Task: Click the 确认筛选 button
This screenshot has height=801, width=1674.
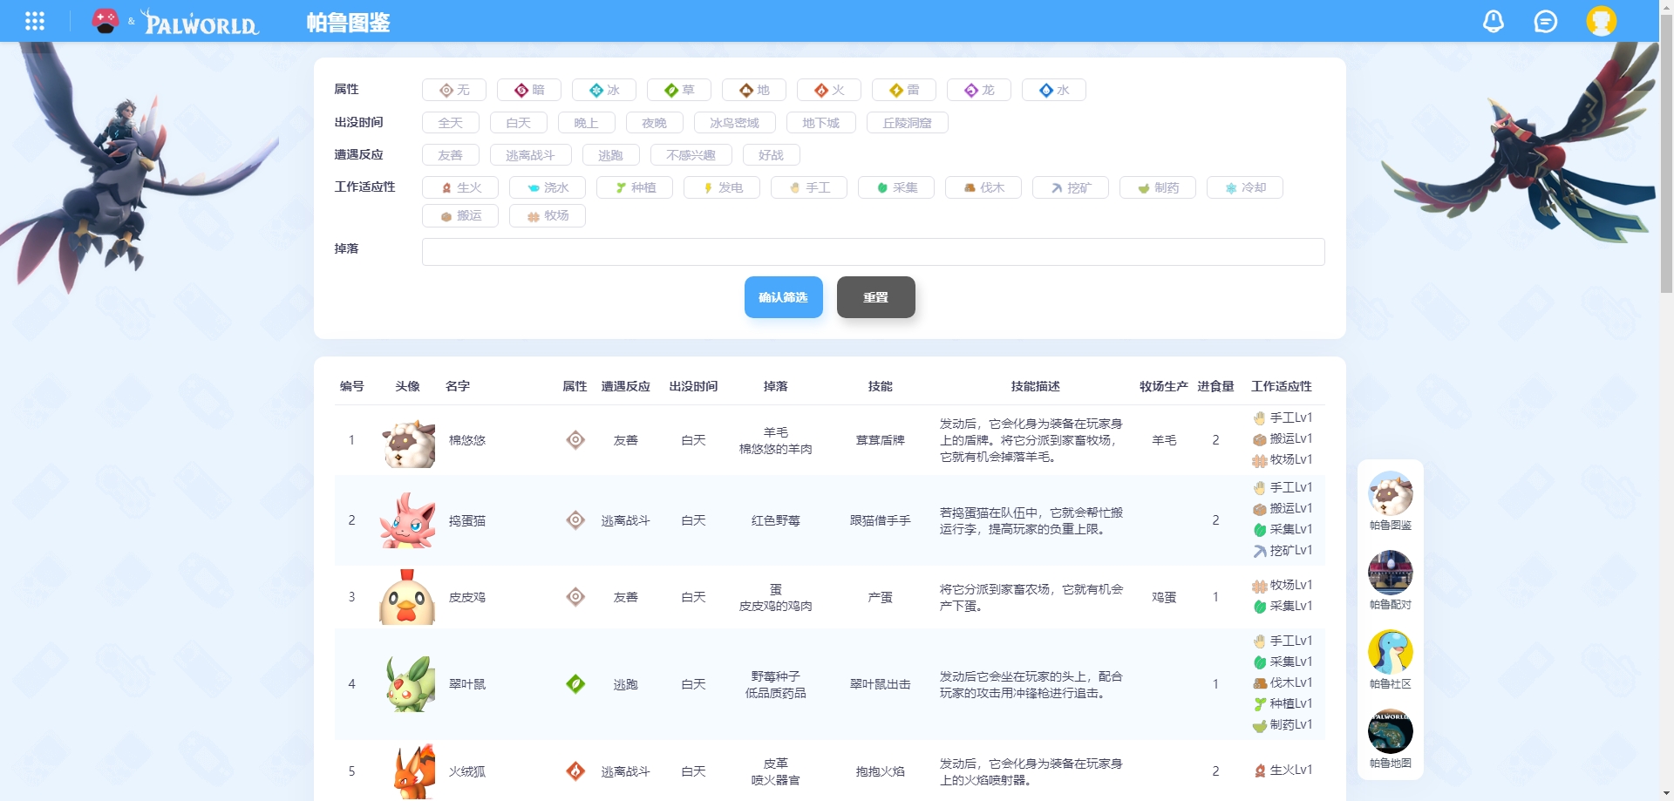Action: [x=784, y=297]
